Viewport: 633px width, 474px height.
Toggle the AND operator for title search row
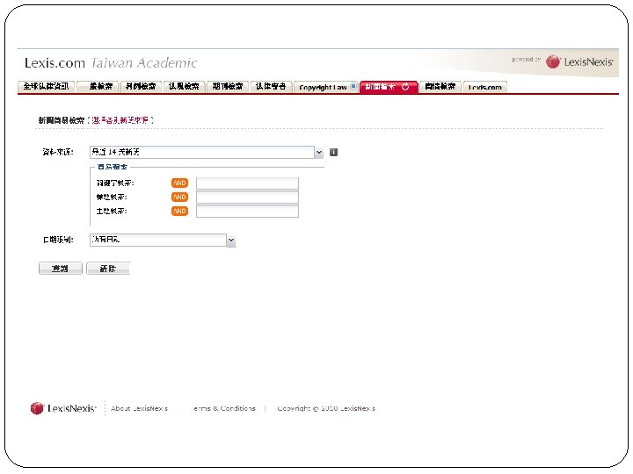point(179,197)
